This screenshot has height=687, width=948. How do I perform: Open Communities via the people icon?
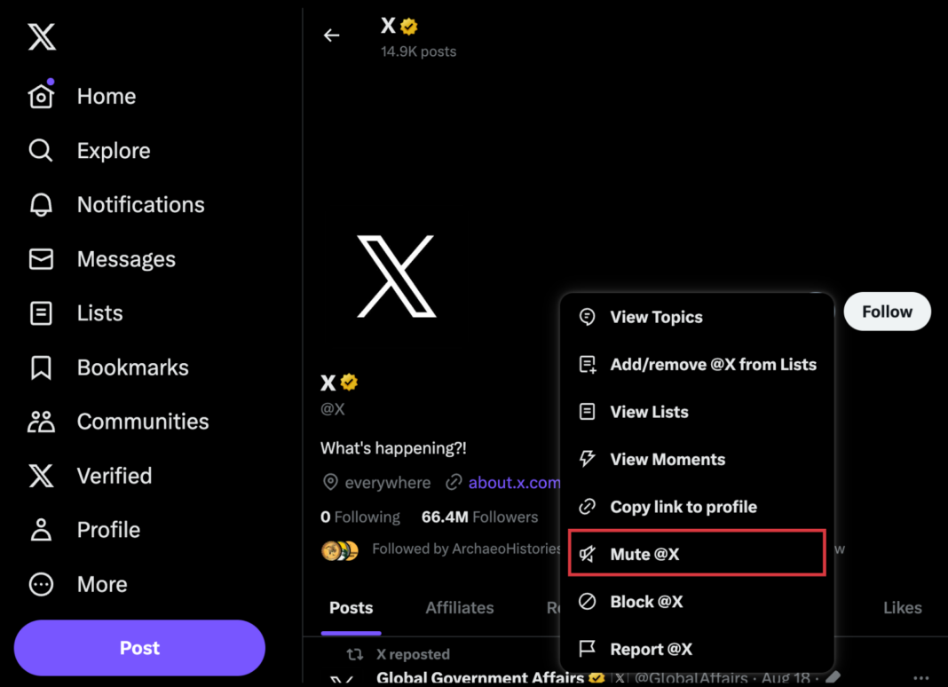click(x=41, y=422)
